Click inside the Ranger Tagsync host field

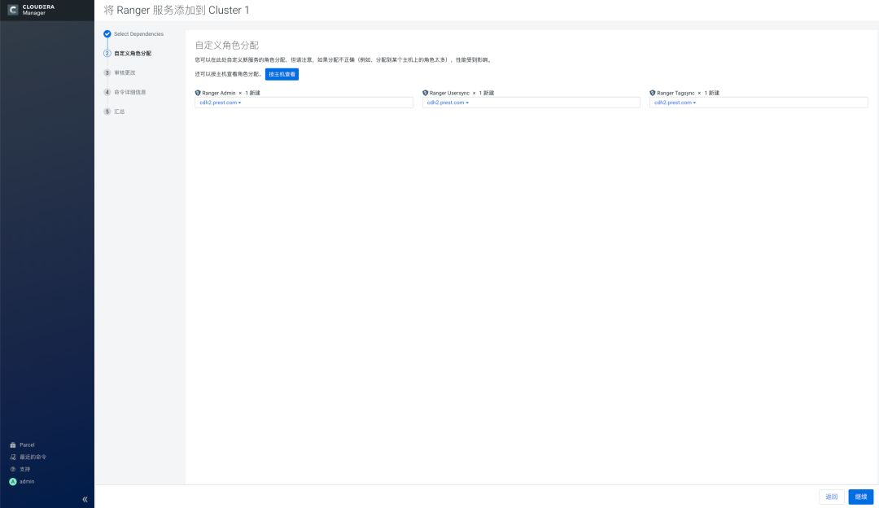(x=759, y=103)
